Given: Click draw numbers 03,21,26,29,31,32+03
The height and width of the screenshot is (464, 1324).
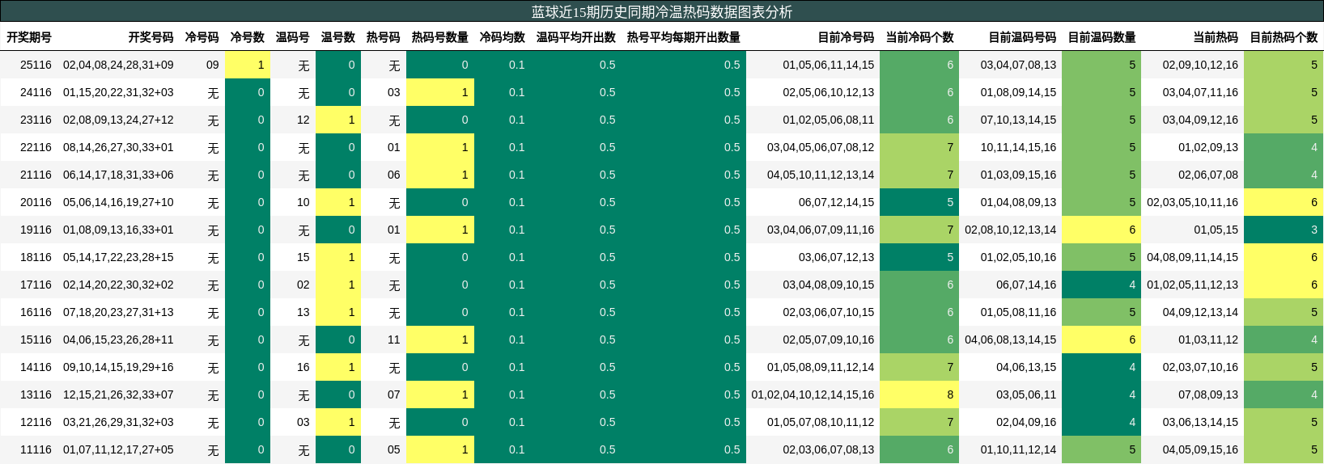Looking at the screenshot, I should [x=118, y=422].
